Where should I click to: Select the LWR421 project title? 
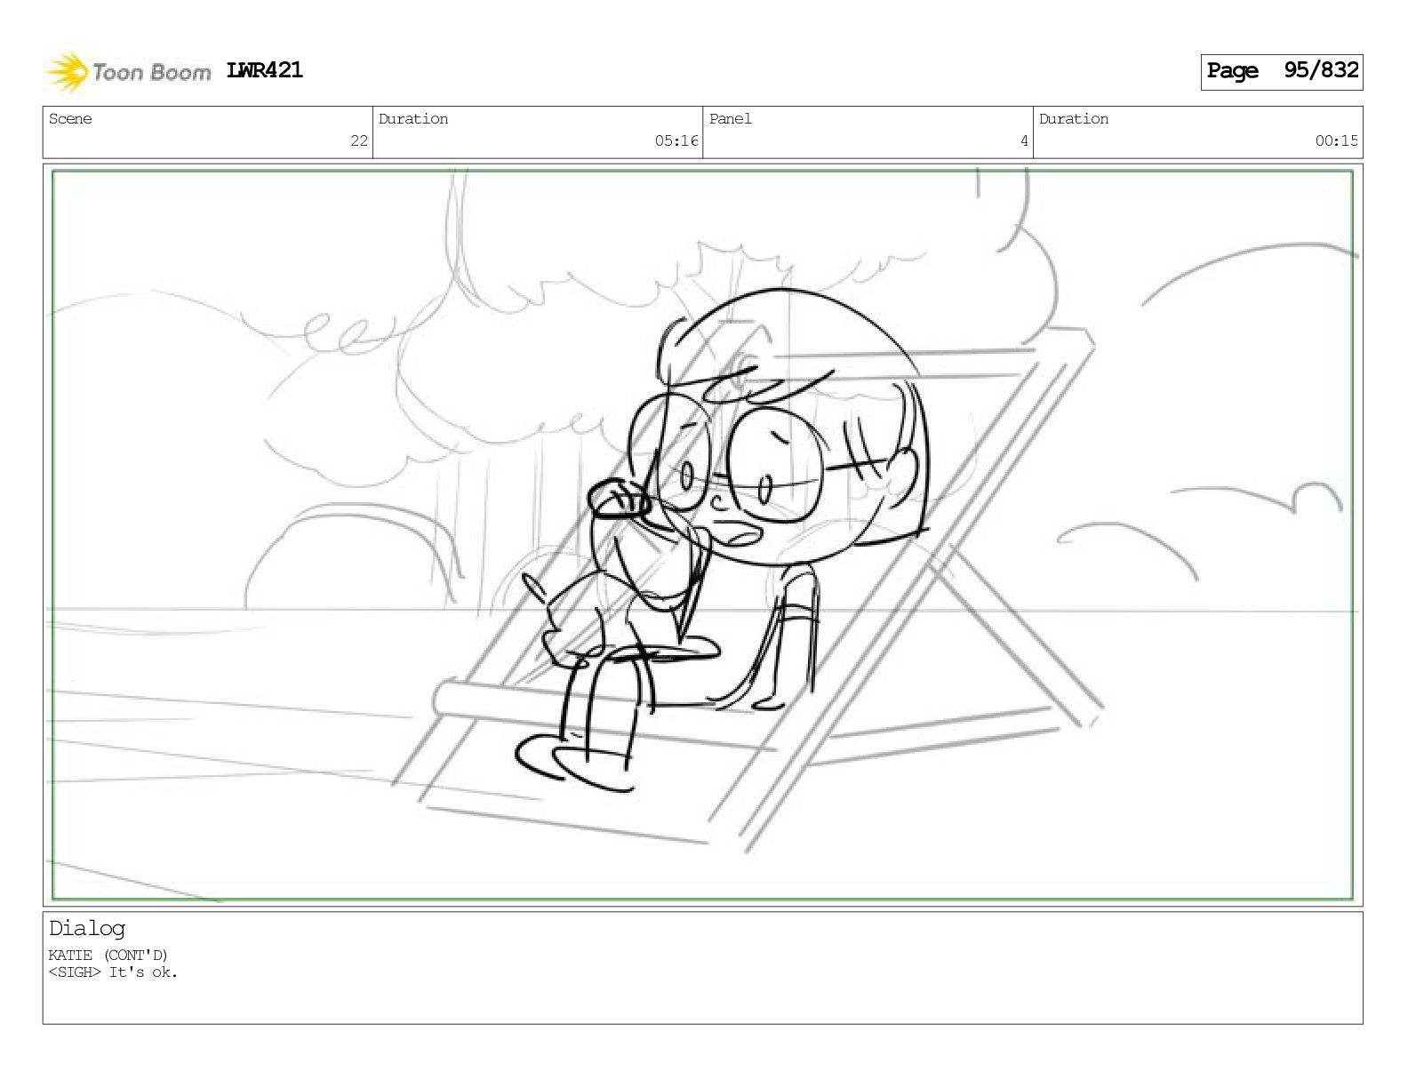pos(265,70)
